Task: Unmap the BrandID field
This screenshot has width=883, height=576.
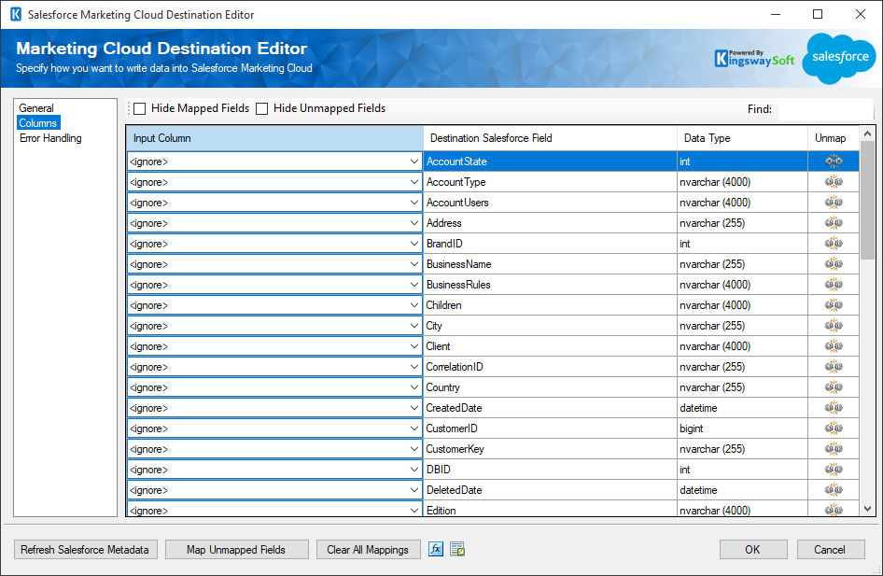Action: pos(834,244)
